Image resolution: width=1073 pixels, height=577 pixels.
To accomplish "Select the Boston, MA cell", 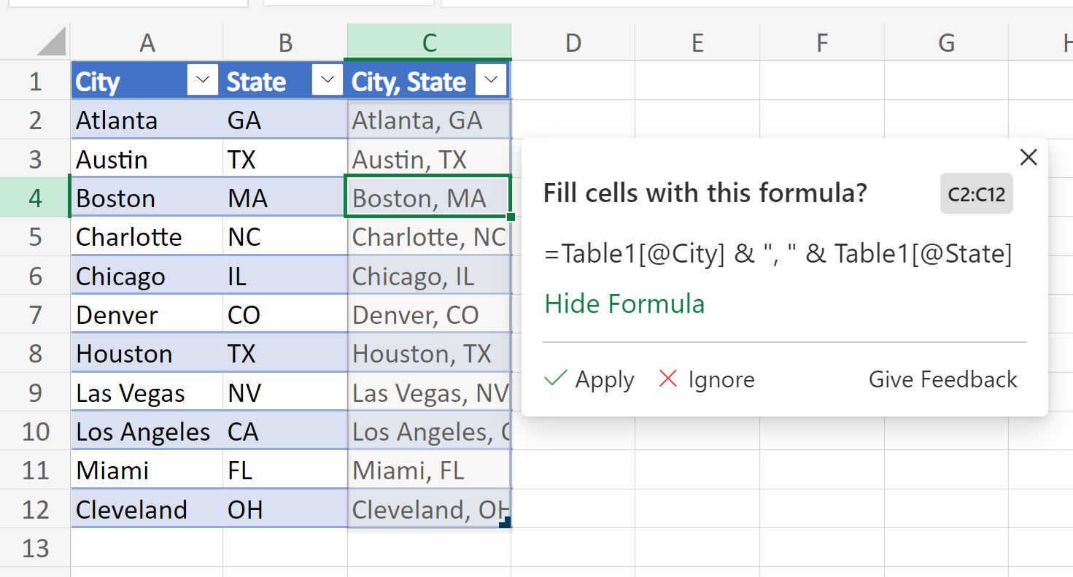I will (428, 198).
